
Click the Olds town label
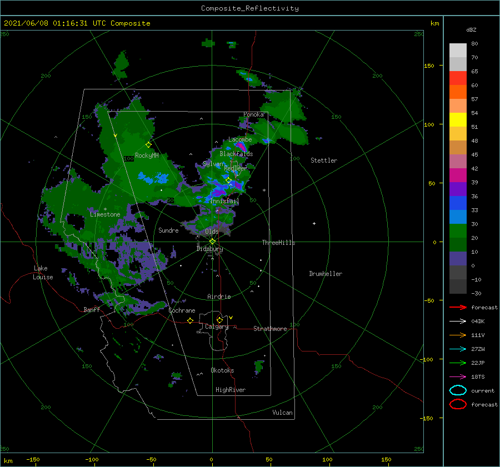click(x=212, y=231)
